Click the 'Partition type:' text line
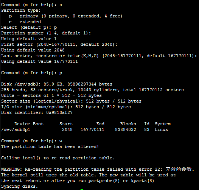 click(21, 11)
